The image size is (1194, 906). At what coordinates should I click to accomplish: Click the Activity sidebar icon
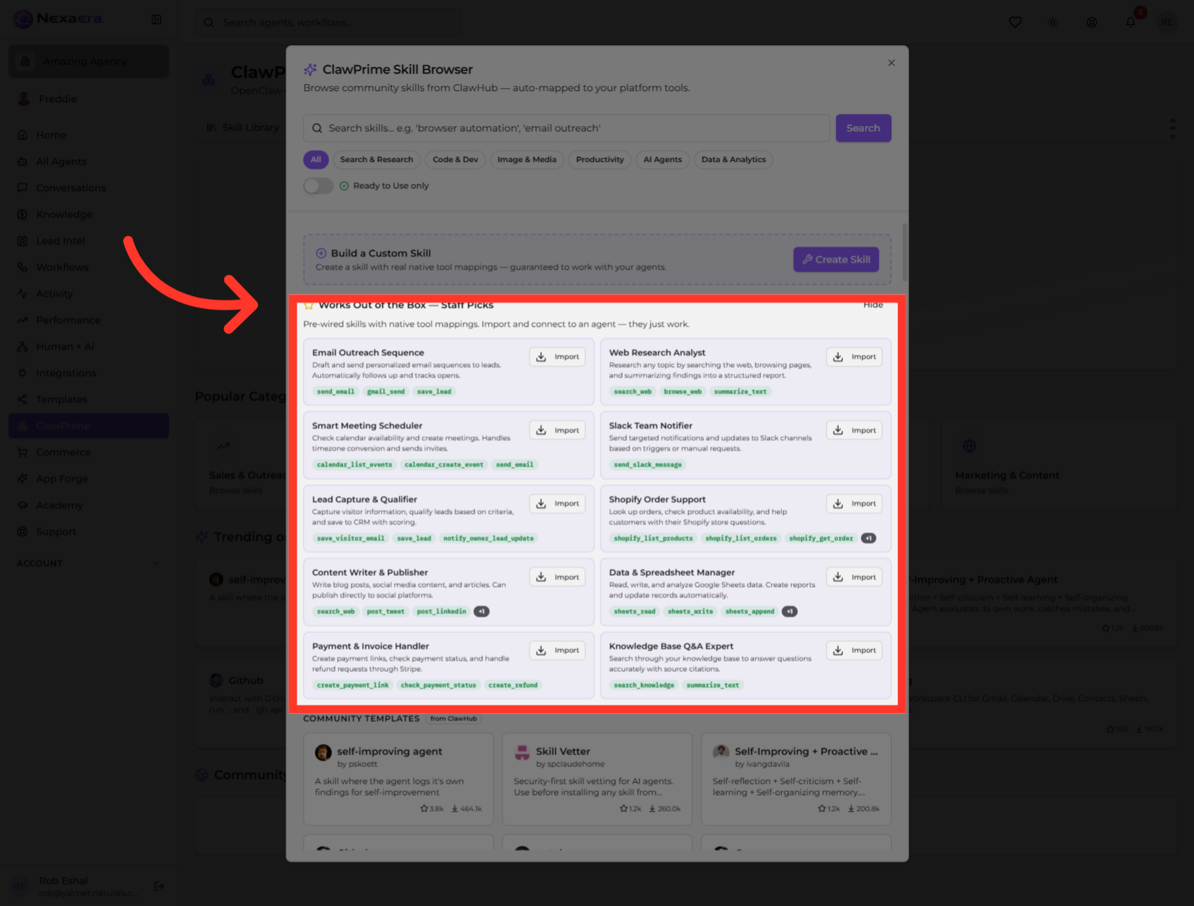click(22, 293)
